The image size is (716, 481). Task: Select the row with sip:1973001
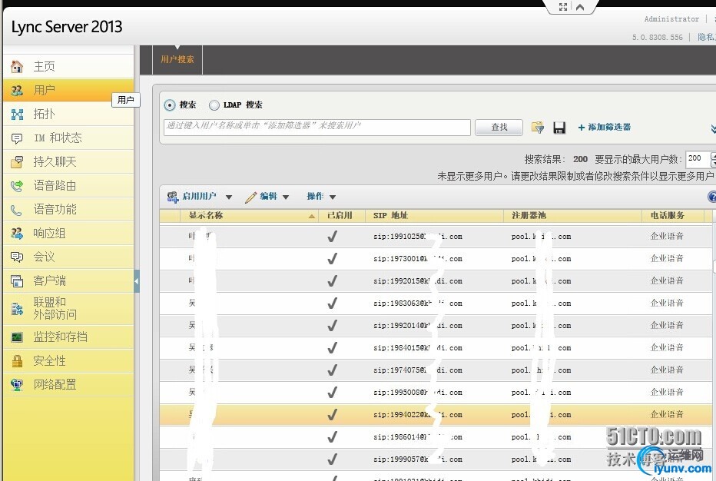(436, 259)
